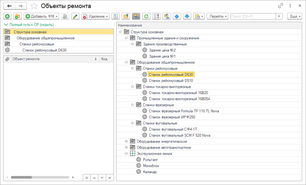The image size is (306, 185).
Task: Collapse Здания производственные node
Action: (x=132, y=44)
